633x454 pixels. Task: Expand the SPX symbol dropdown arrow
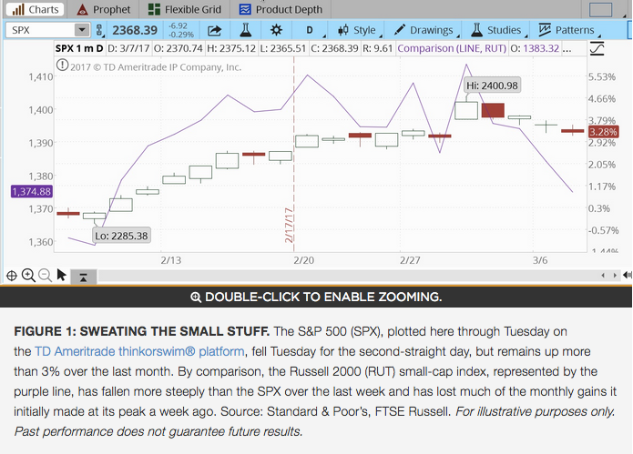click(82, 30)
